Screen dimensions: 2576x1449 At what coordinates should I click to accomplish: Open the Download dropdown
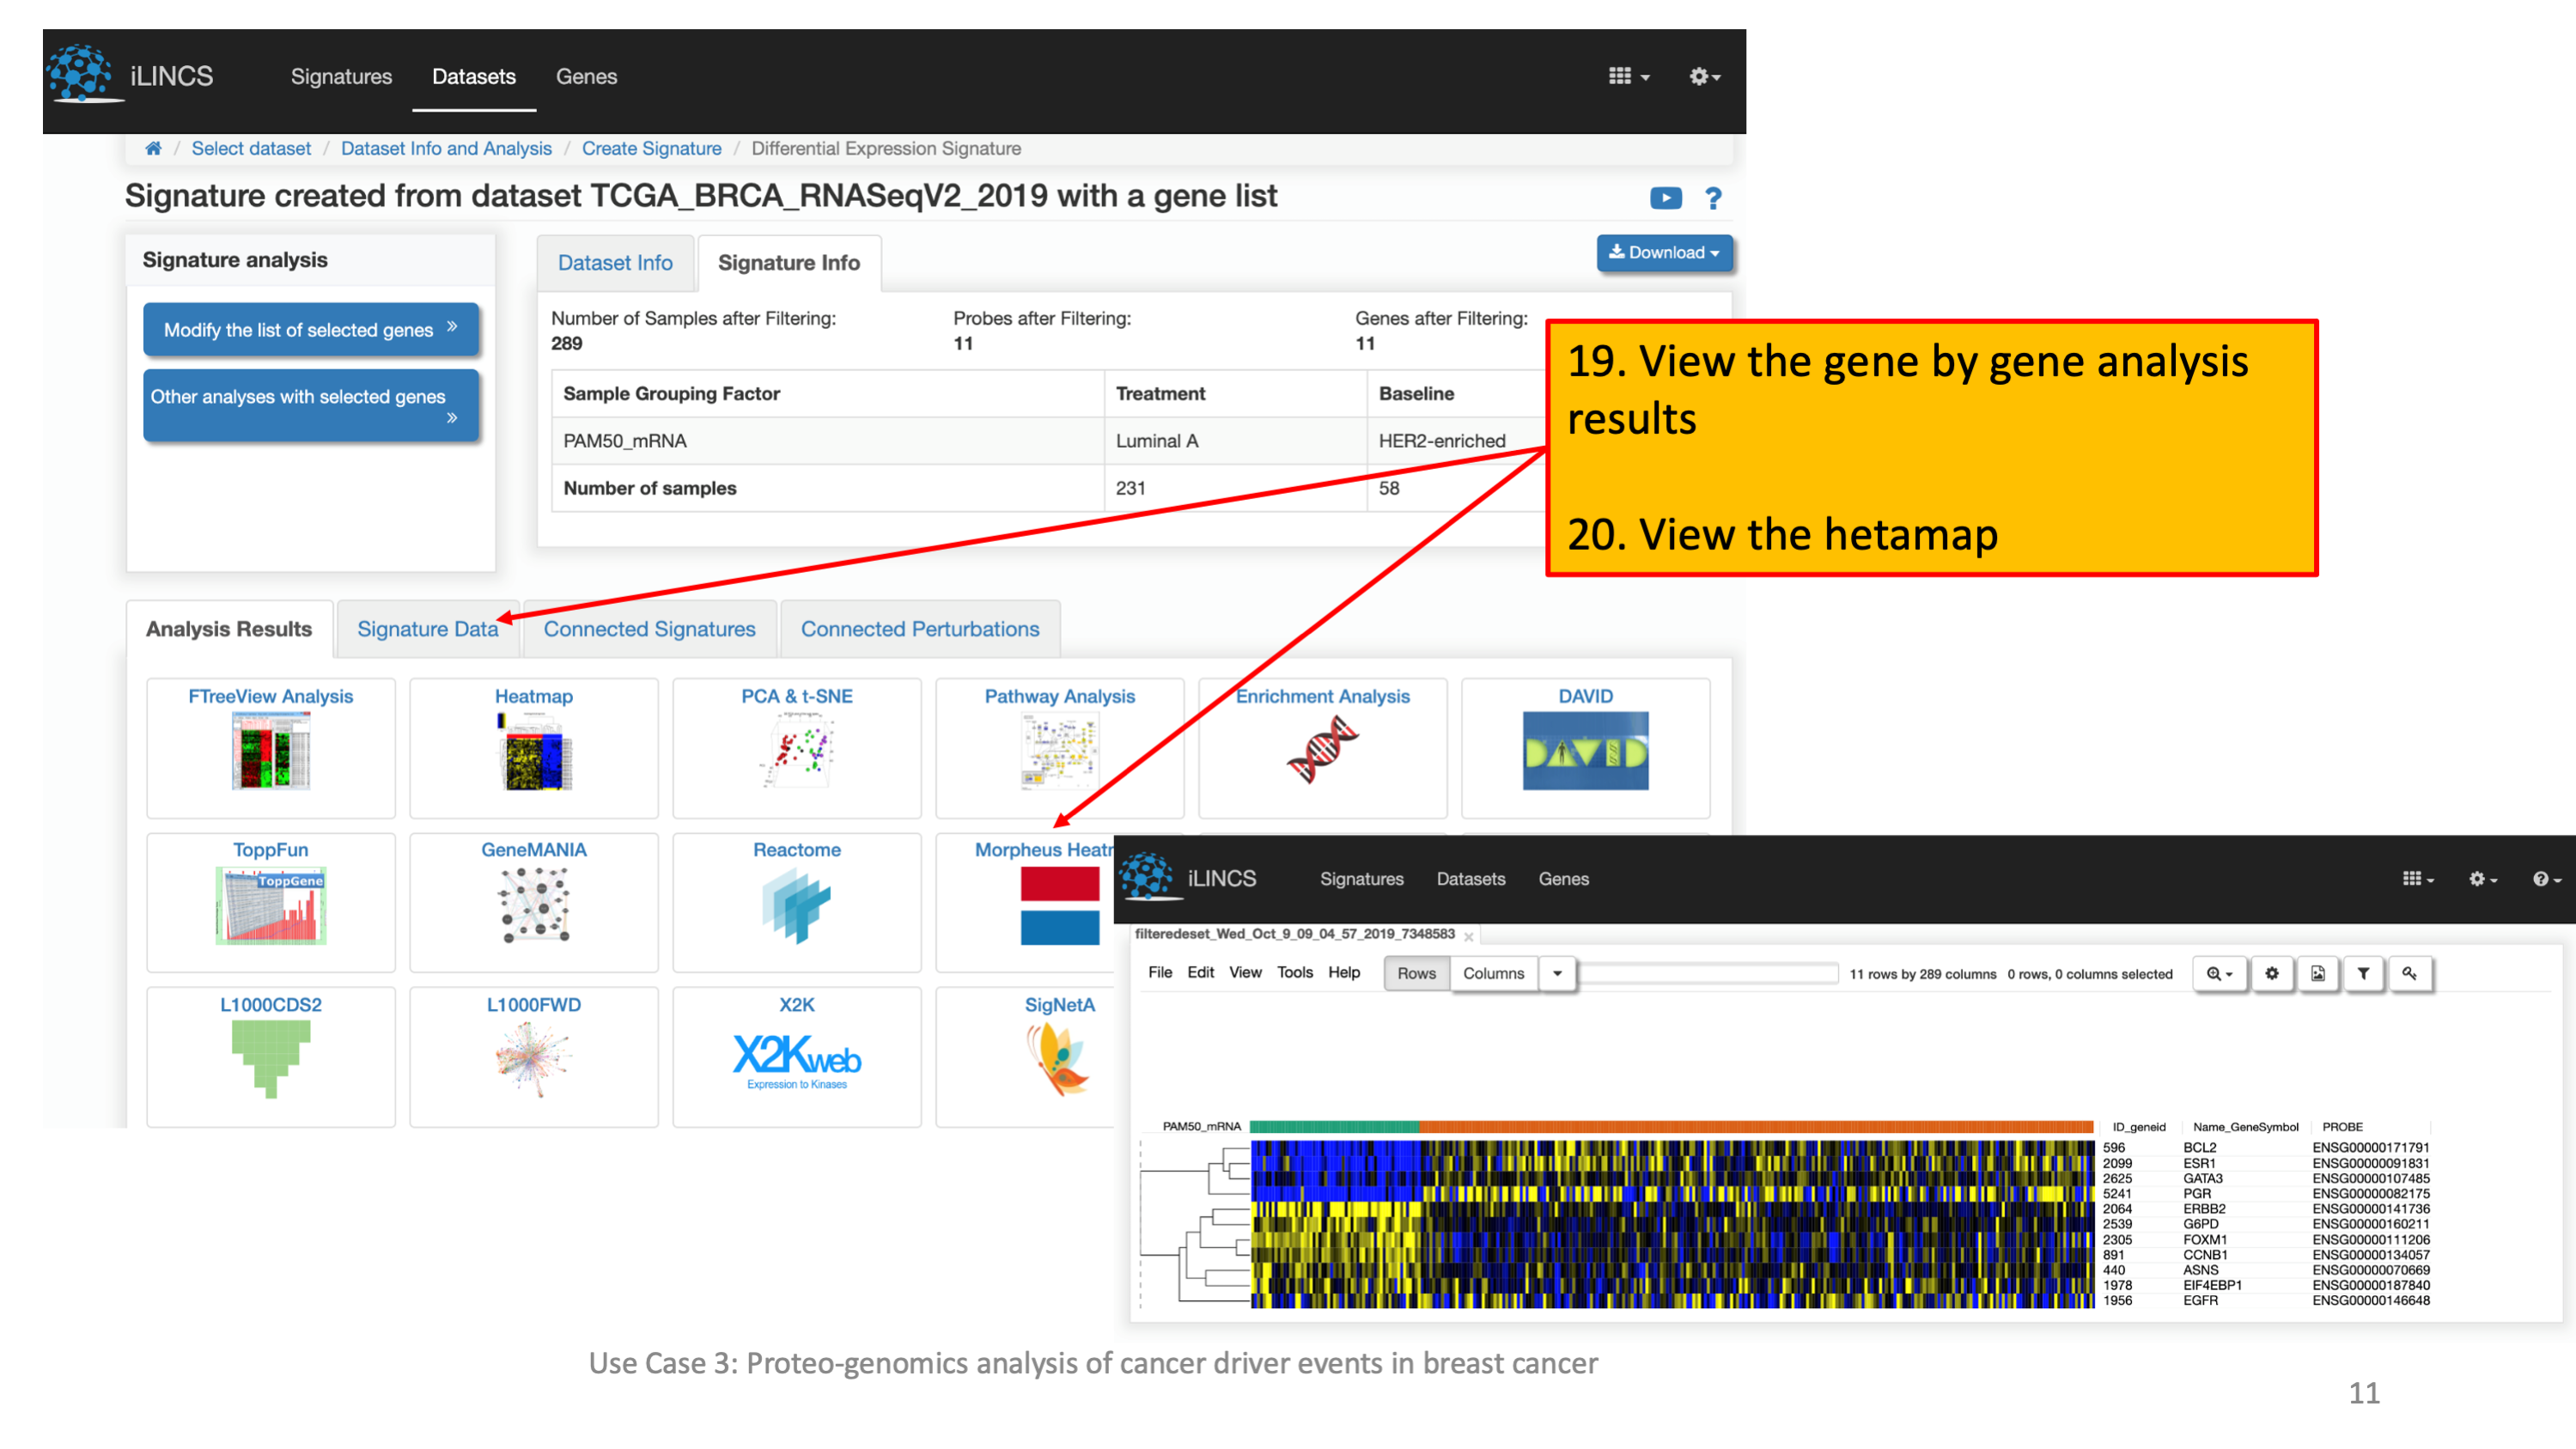[x=1663, y=252]
